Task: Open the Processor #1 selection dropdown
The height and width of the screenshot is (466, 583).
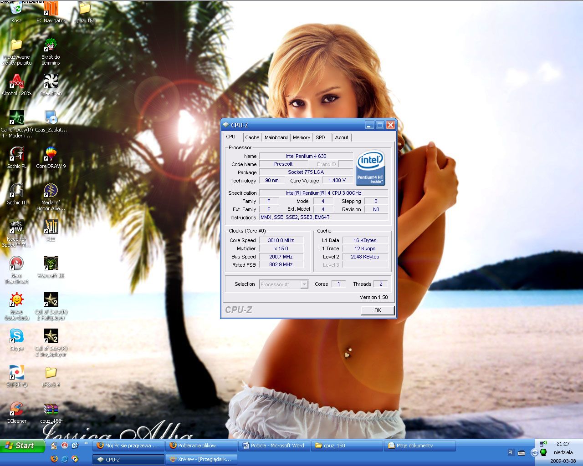Action: [x=284, y=284]
